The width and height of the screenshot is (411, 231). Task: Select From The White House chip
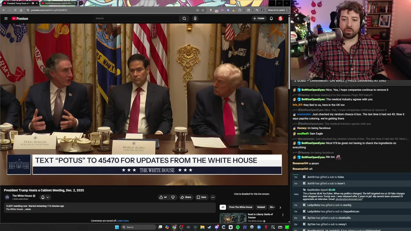click(240, 207)
